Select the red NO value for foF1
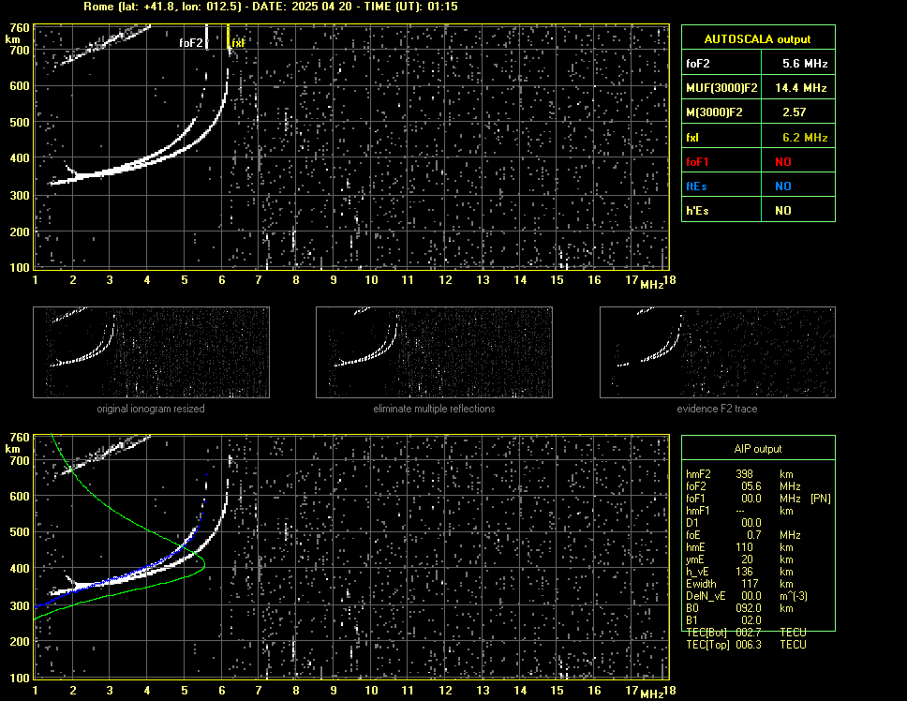 tap(783, 162)
